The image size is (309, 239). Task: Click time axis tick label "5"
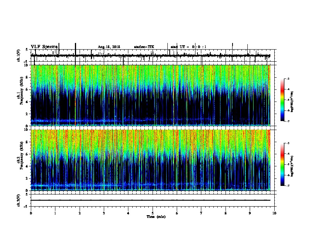(153, 213)
